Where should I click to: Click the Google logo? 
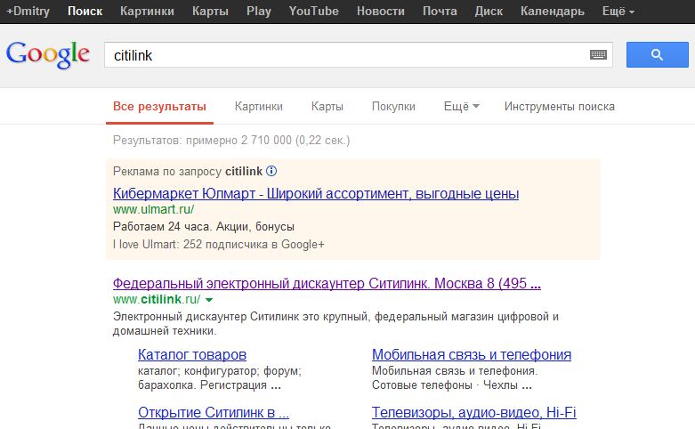click(x=48, y=54)
